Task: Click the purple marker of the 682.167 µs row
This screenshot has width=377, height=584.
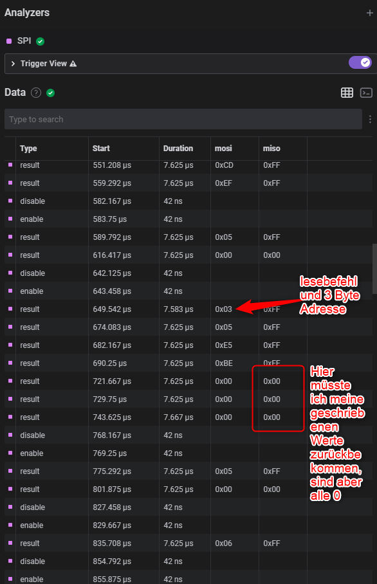Action: 10,345
